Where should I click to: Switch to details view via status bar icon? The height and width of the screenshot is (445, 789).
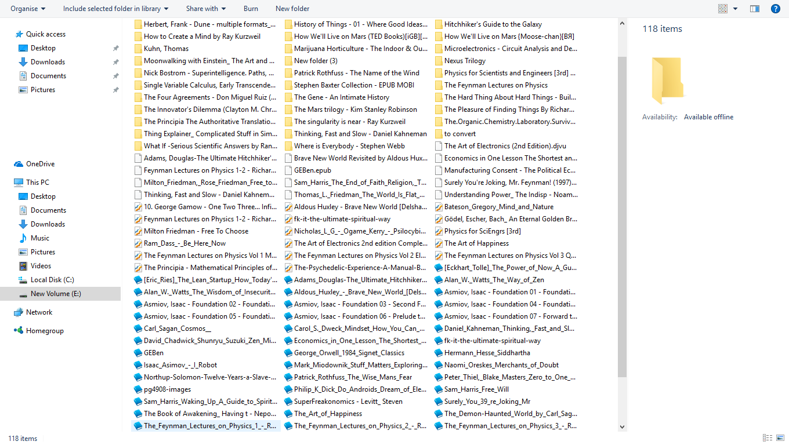768,438
